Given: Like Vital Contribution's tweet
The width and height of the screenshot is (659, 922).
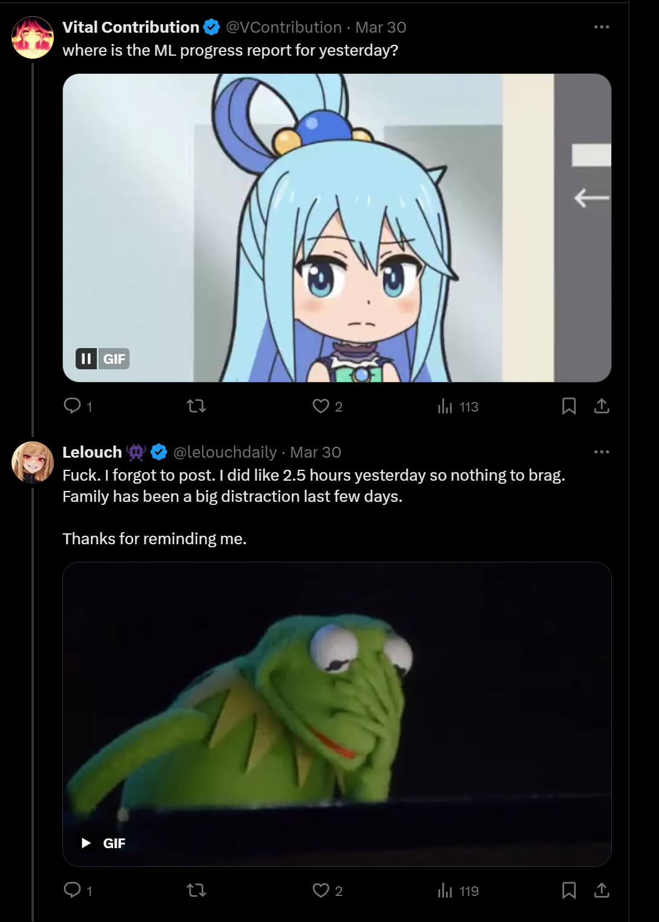Looking at the screenshot, I should tap(321, 406).
